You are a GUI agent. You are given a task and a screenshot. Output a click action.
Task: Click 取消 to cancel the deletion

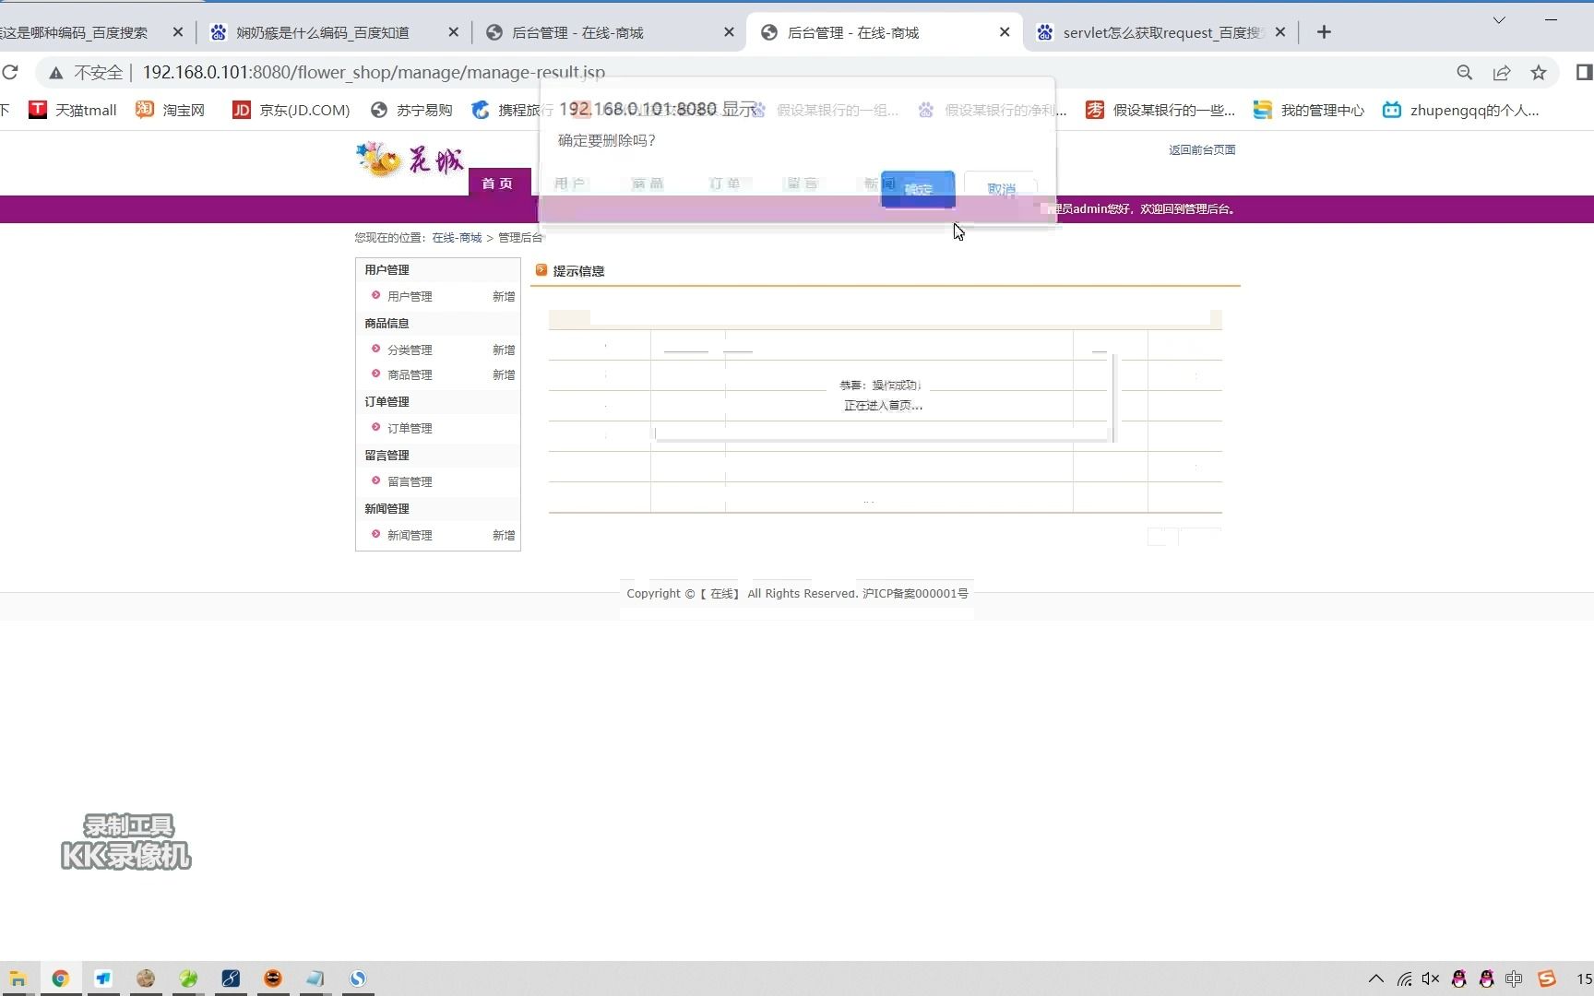1001,188
